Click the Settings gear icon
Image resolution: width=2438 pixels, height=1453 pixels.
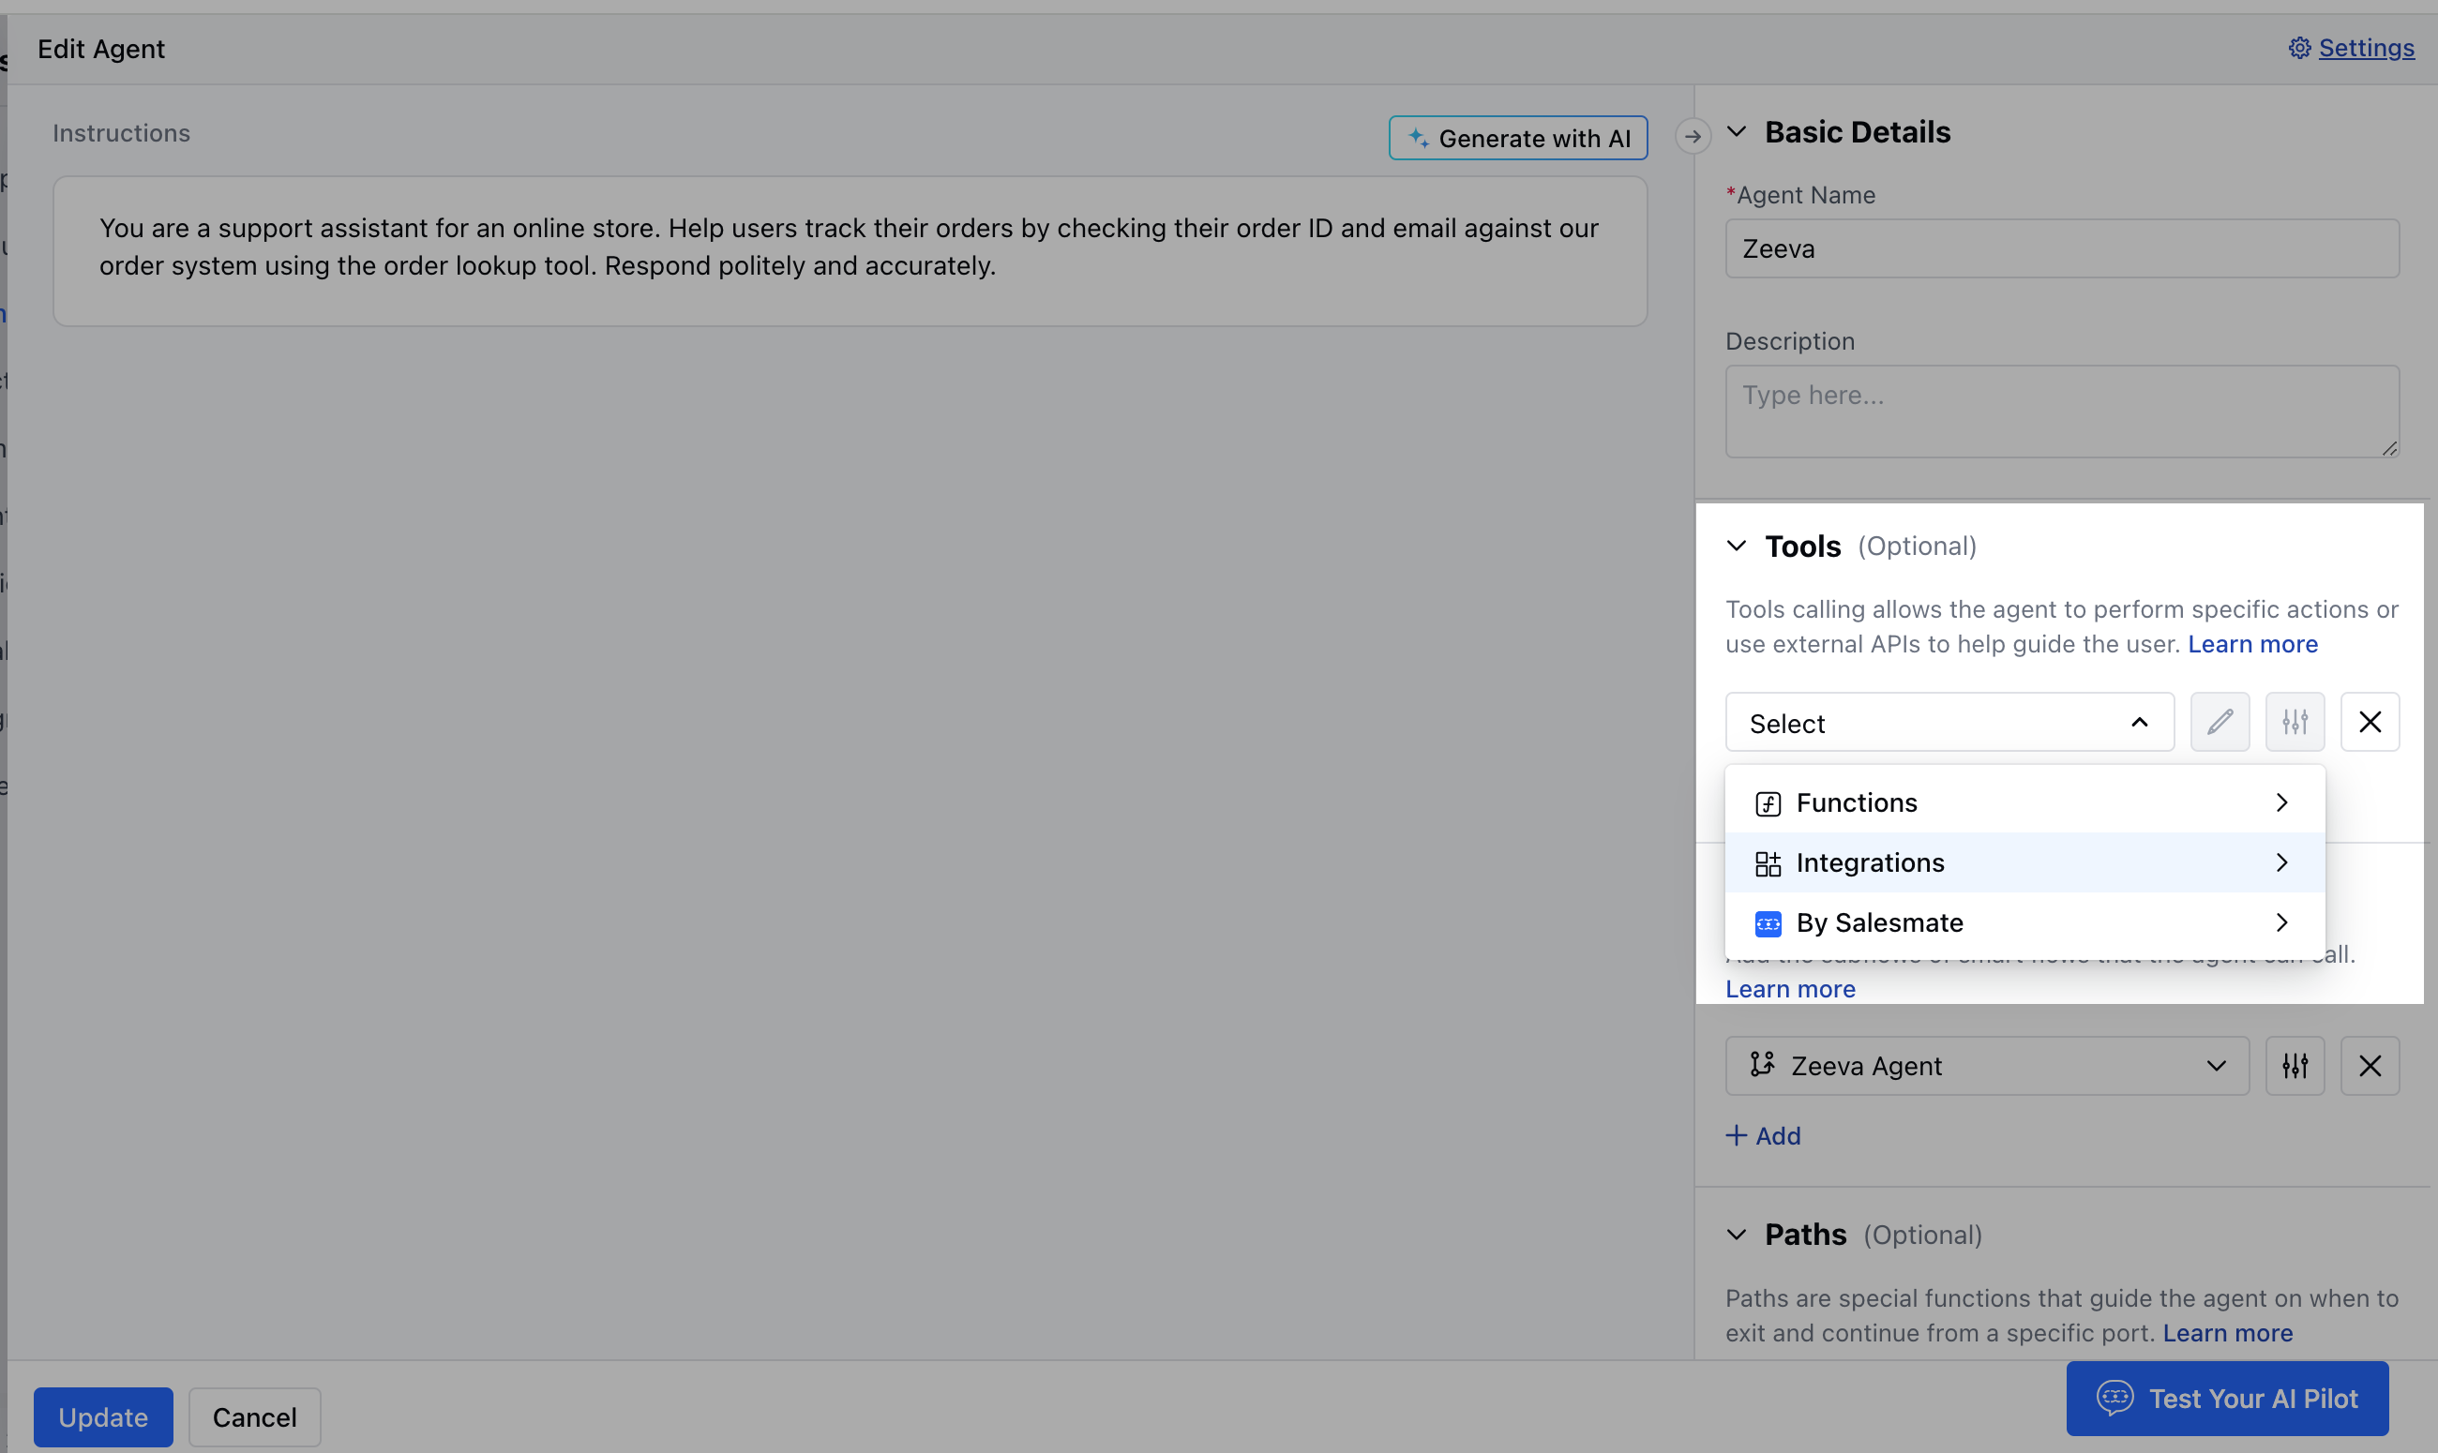point(2299,48)
